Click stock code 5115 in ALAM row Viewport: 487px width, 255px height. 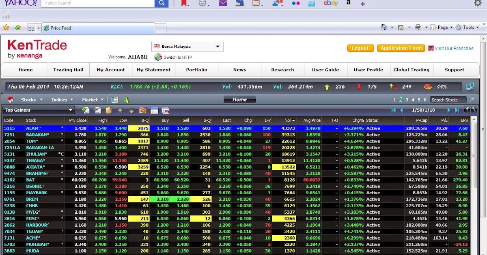click(9, 128)
